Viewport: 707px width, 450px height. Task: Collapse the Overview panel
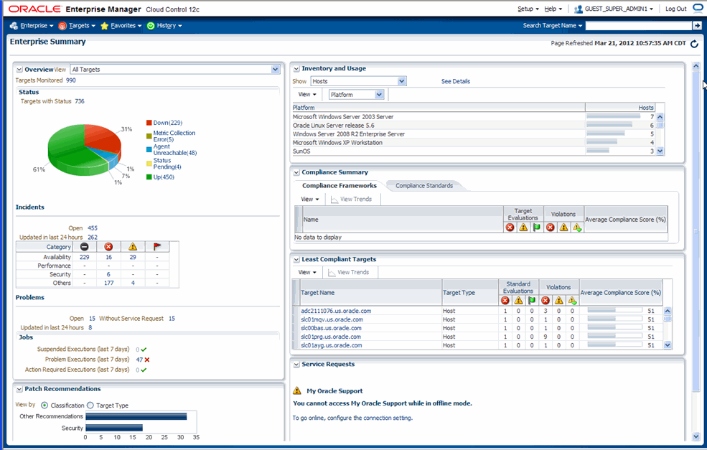click(x=19, y=70)
